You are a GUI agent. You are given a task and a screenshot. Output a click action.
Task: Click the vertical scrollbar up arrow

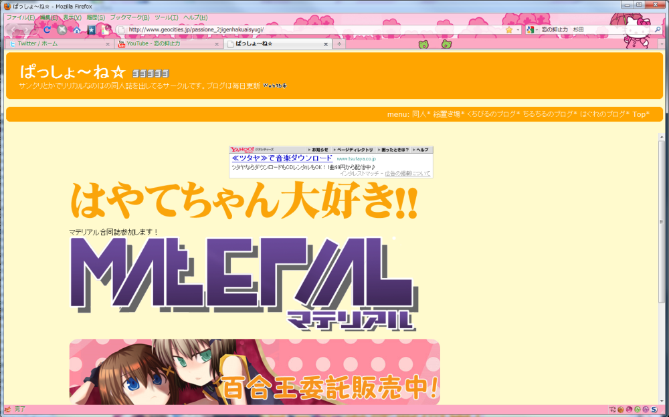tap(662, 137)
